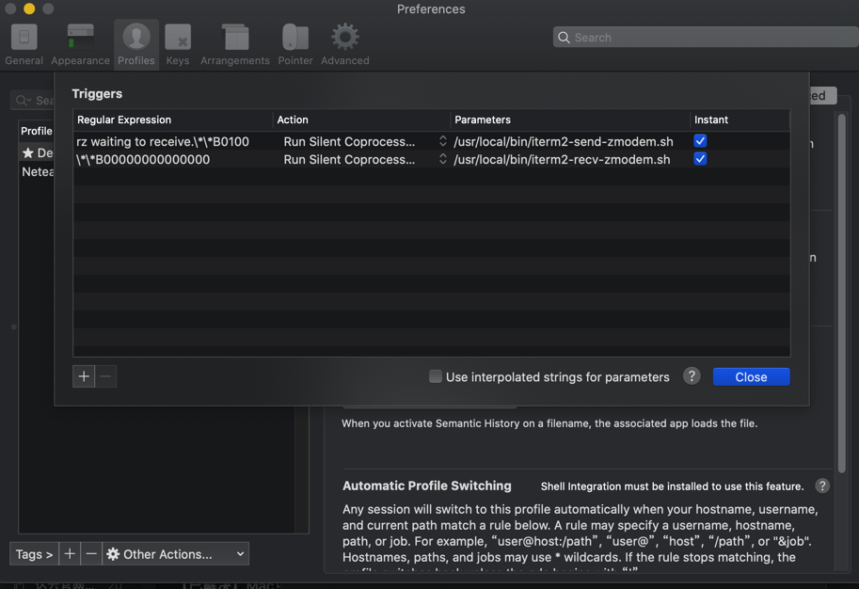859x589 pixels.
Task: Click the vertical scrollbar on the right
Action: tap(842, 282)
